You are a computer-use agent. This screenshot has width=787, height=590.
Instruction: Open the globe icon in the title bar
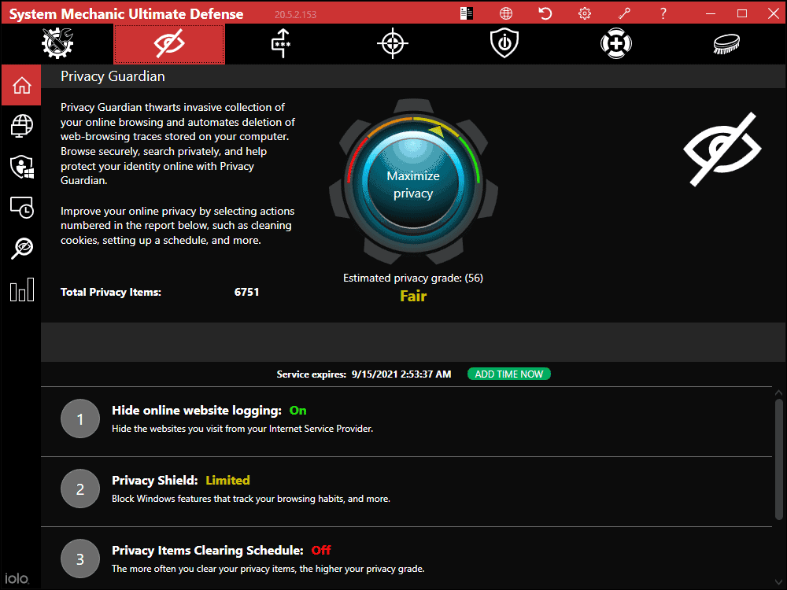click(505, 13)
